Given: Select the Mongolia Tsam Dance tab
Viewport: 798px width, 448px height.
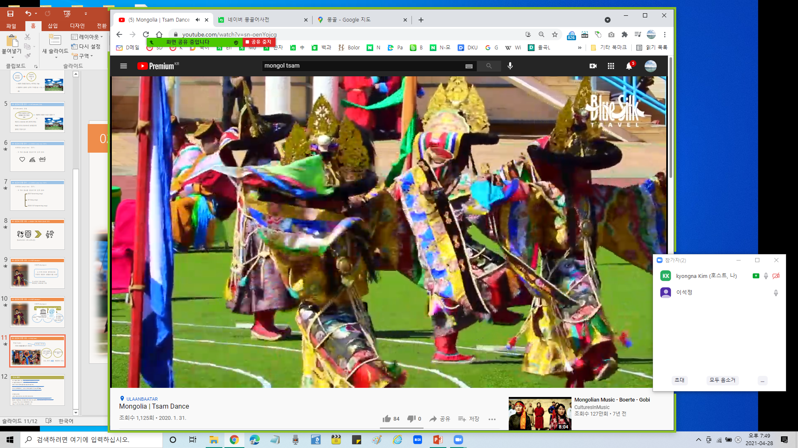Looking at the screenshot, I should coord(163,19).
